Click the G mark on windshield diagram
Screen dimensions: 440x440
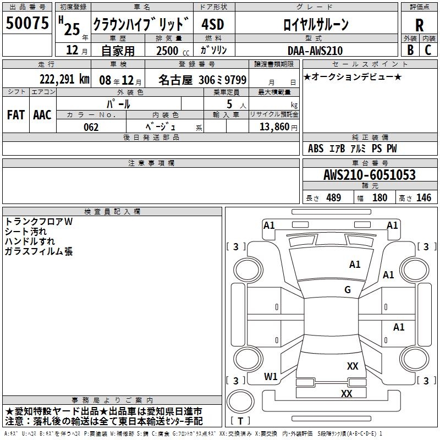tap(348, 290)
